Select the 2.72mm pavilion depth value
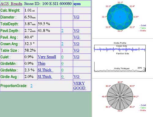Image resolution: width=153 pixels, height=117 pixels. [x=30, y=31]
